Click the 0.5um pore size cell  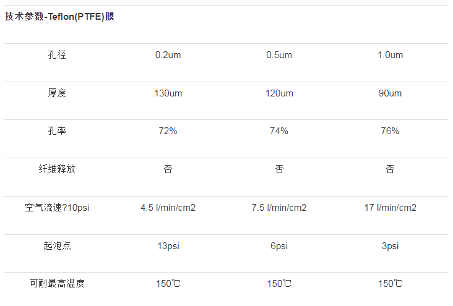pyautogui.click(x=279, y=55)
